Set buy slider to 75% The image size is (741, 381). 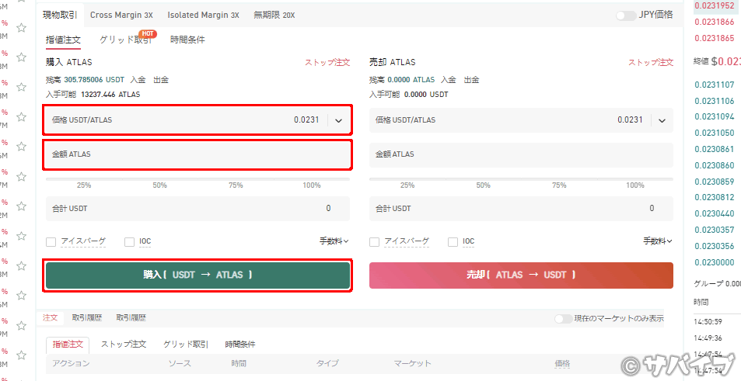(x=236, y=185)
